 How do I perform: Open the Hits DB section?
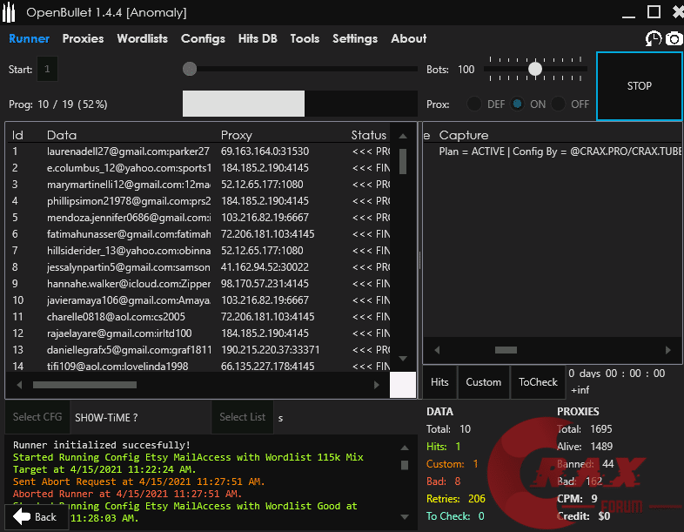point(258,38)
